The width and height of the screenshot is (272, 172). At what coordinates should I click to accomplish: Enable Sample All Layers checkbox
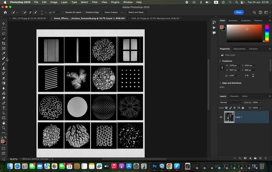pyautogui.click(x=63, y=12)
